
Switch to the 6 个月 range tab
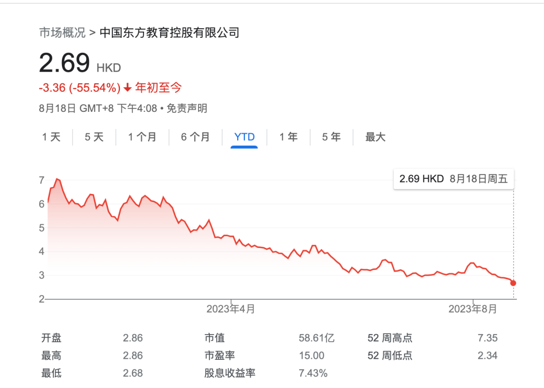coord(195,137)
